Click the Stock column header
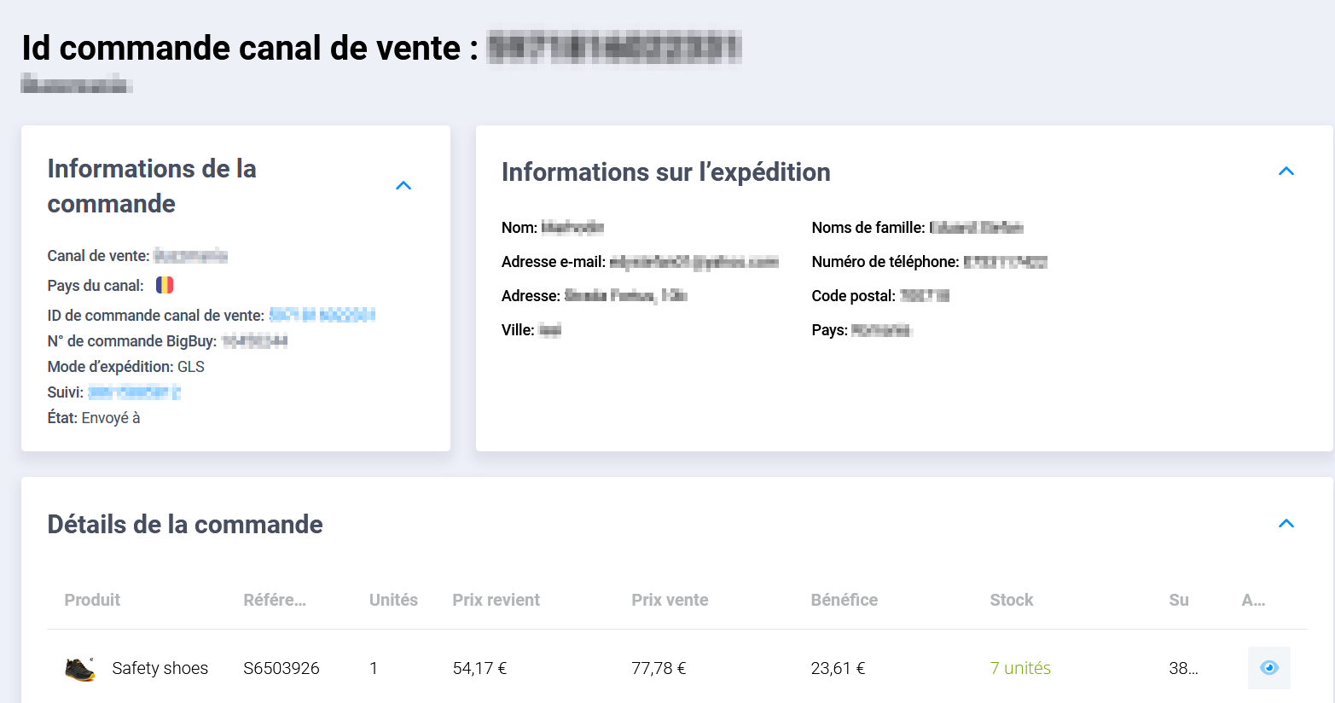 [x=1011, y=600]
